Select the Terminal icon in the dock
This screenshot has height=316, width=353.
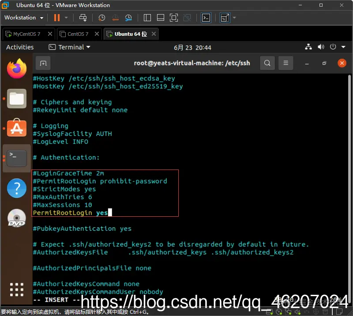tap(17, 158)
